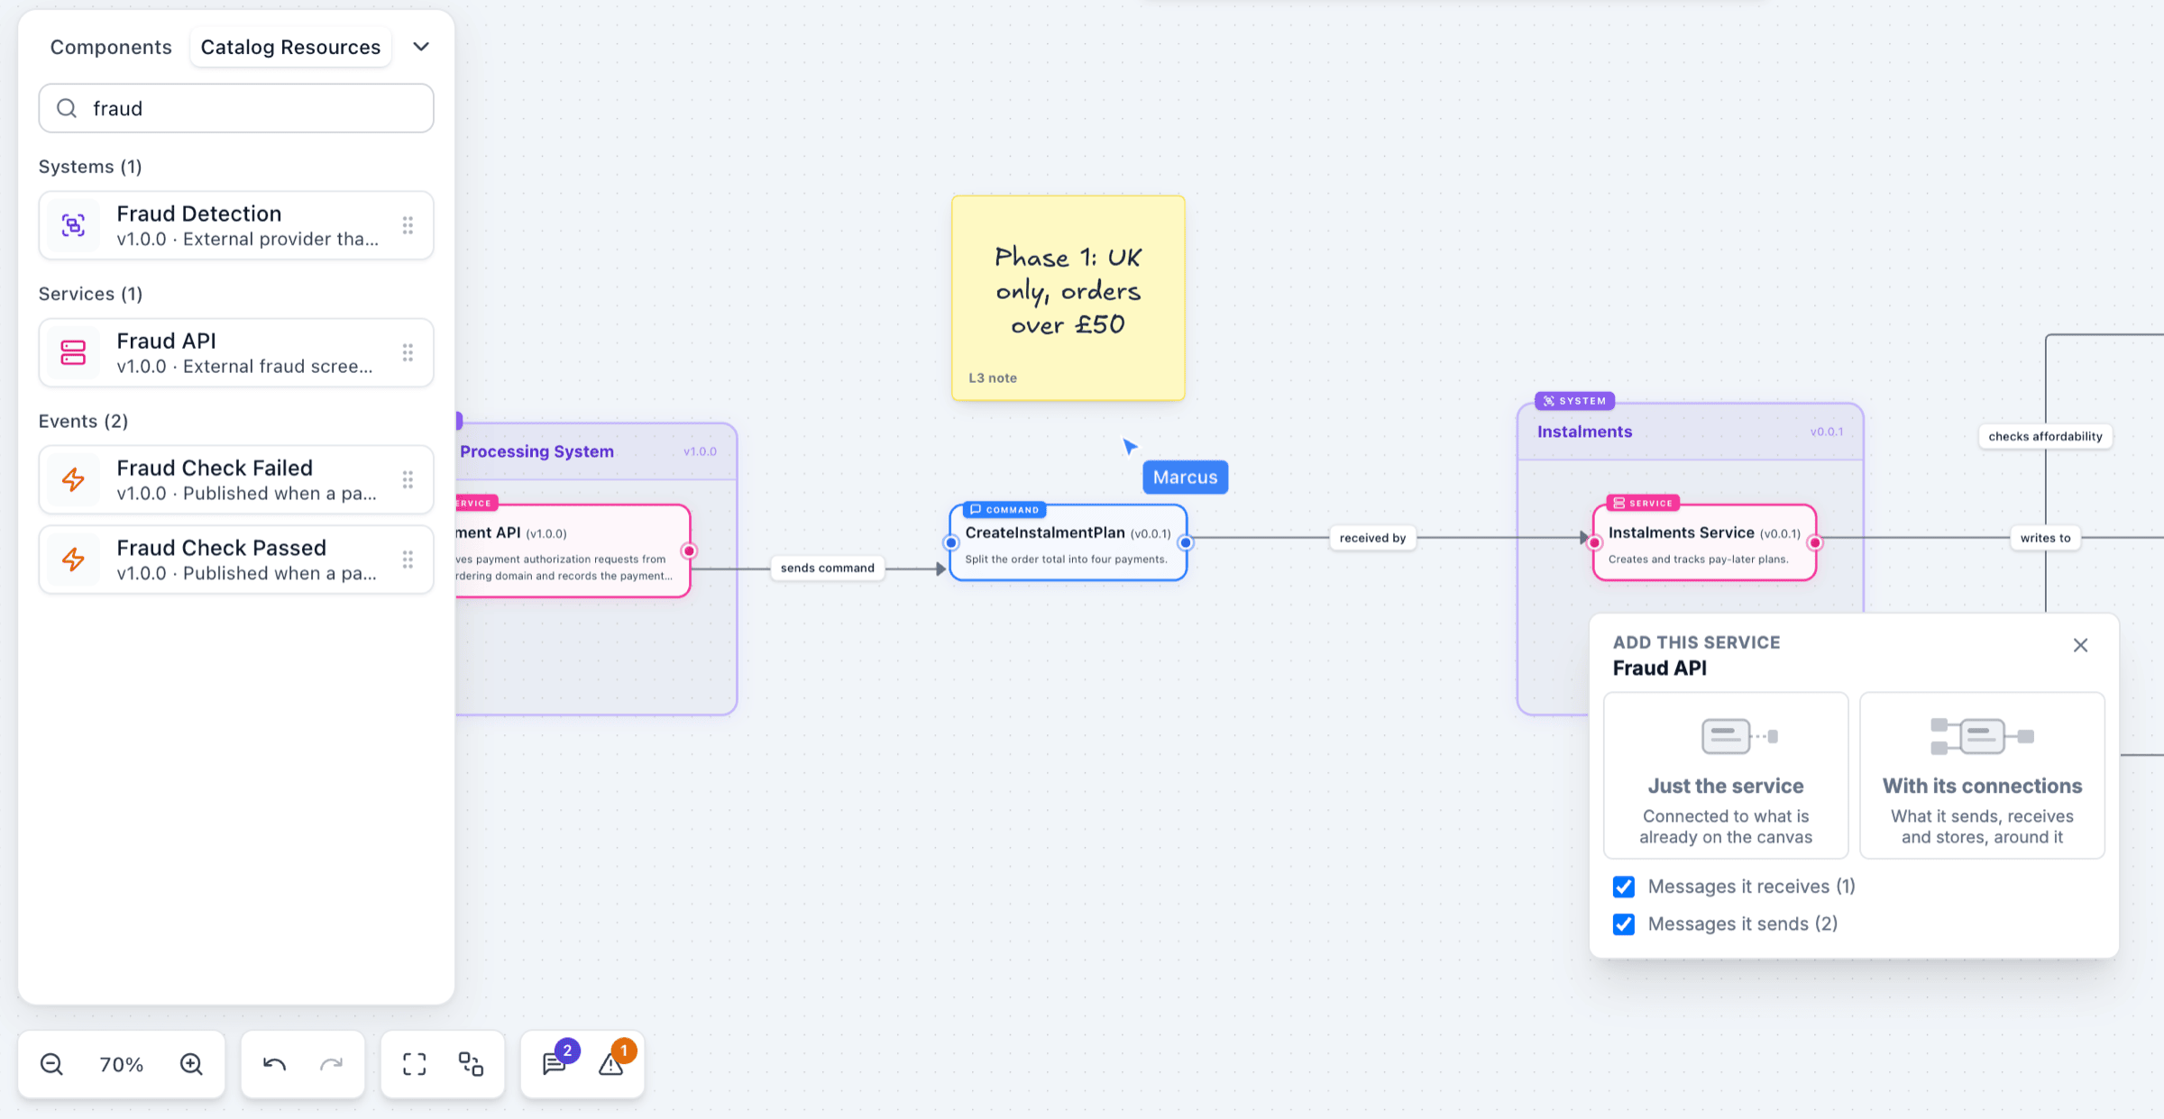This screenshot has width=2164, height=1119.
Task: Expand the panel tabs chevron dropdown
Action: (421, 47)
